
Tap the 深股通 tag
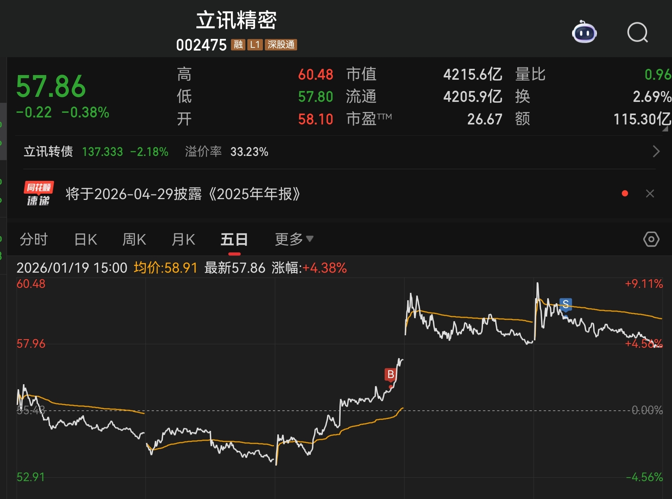tap(281, 45)
